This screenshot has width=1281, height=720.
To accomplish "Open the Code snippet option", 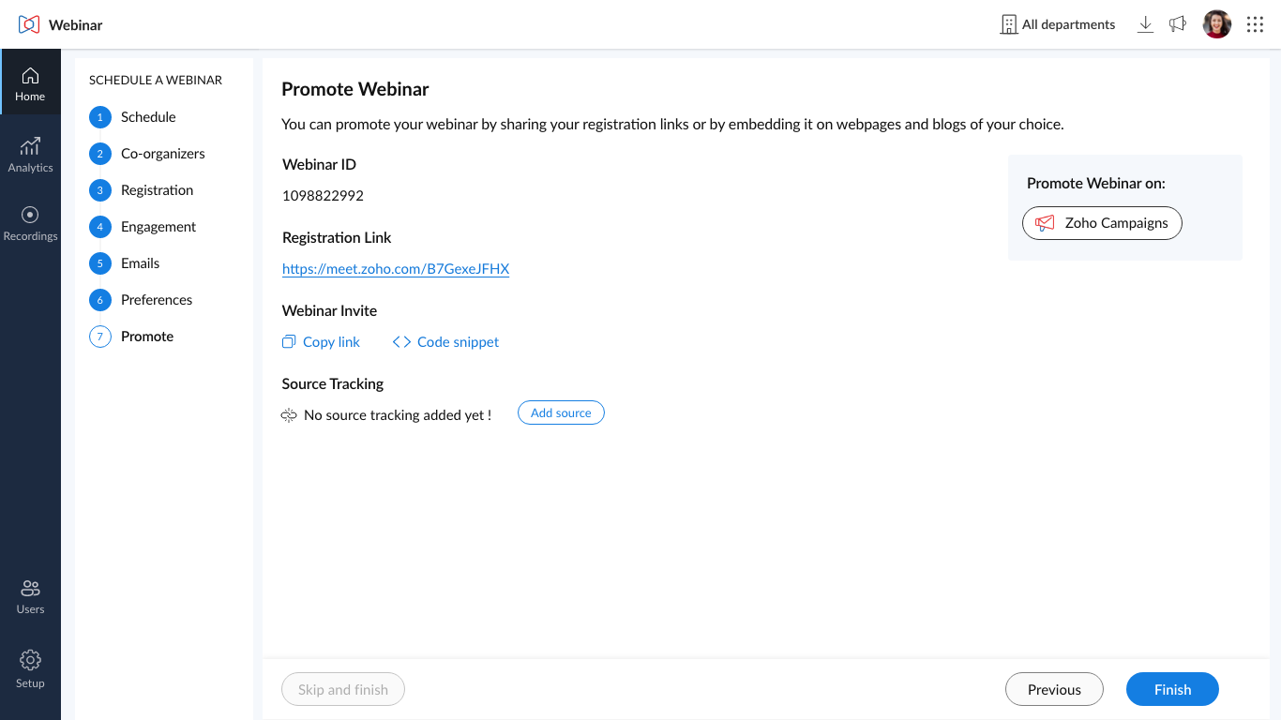I will pyautogui.click(x=445, y=342).
